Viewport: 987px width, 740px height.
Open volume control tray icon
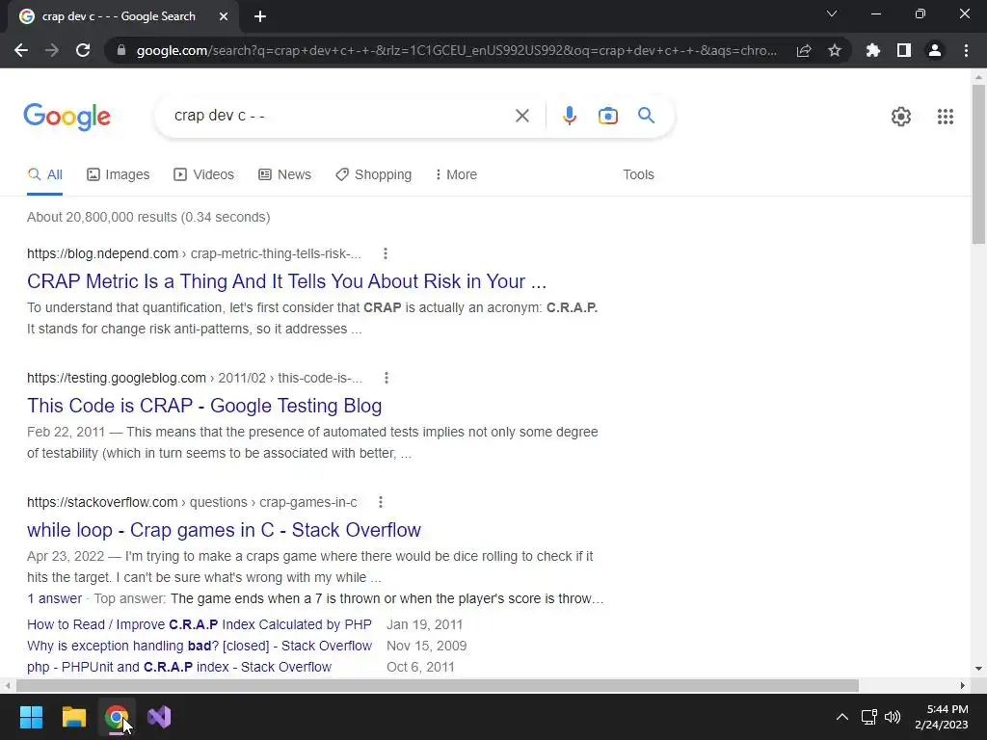[893, 717]
